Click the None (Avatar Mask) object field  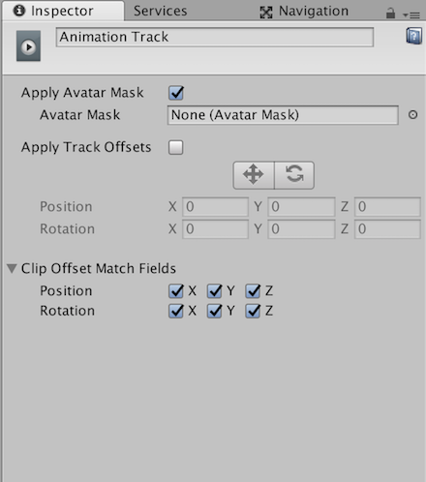283,115
